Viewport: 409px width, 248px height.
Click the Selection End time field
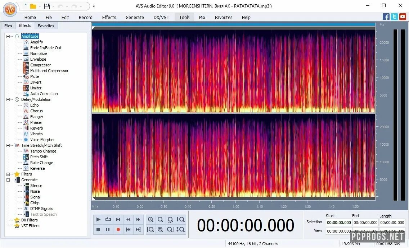click(365, 223)
